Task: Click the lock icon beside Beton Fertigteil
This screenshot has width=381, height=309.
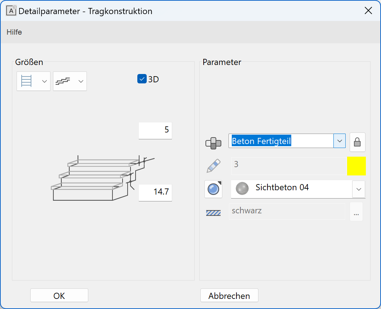Action: [357, 142]
